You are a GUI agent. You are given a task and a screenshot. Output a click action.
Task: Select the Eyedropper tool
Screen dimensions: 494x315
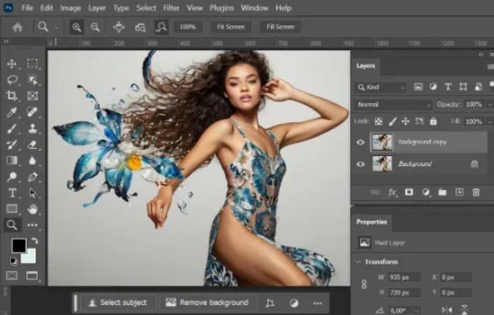pyautogui.click(x=12, y=112)
